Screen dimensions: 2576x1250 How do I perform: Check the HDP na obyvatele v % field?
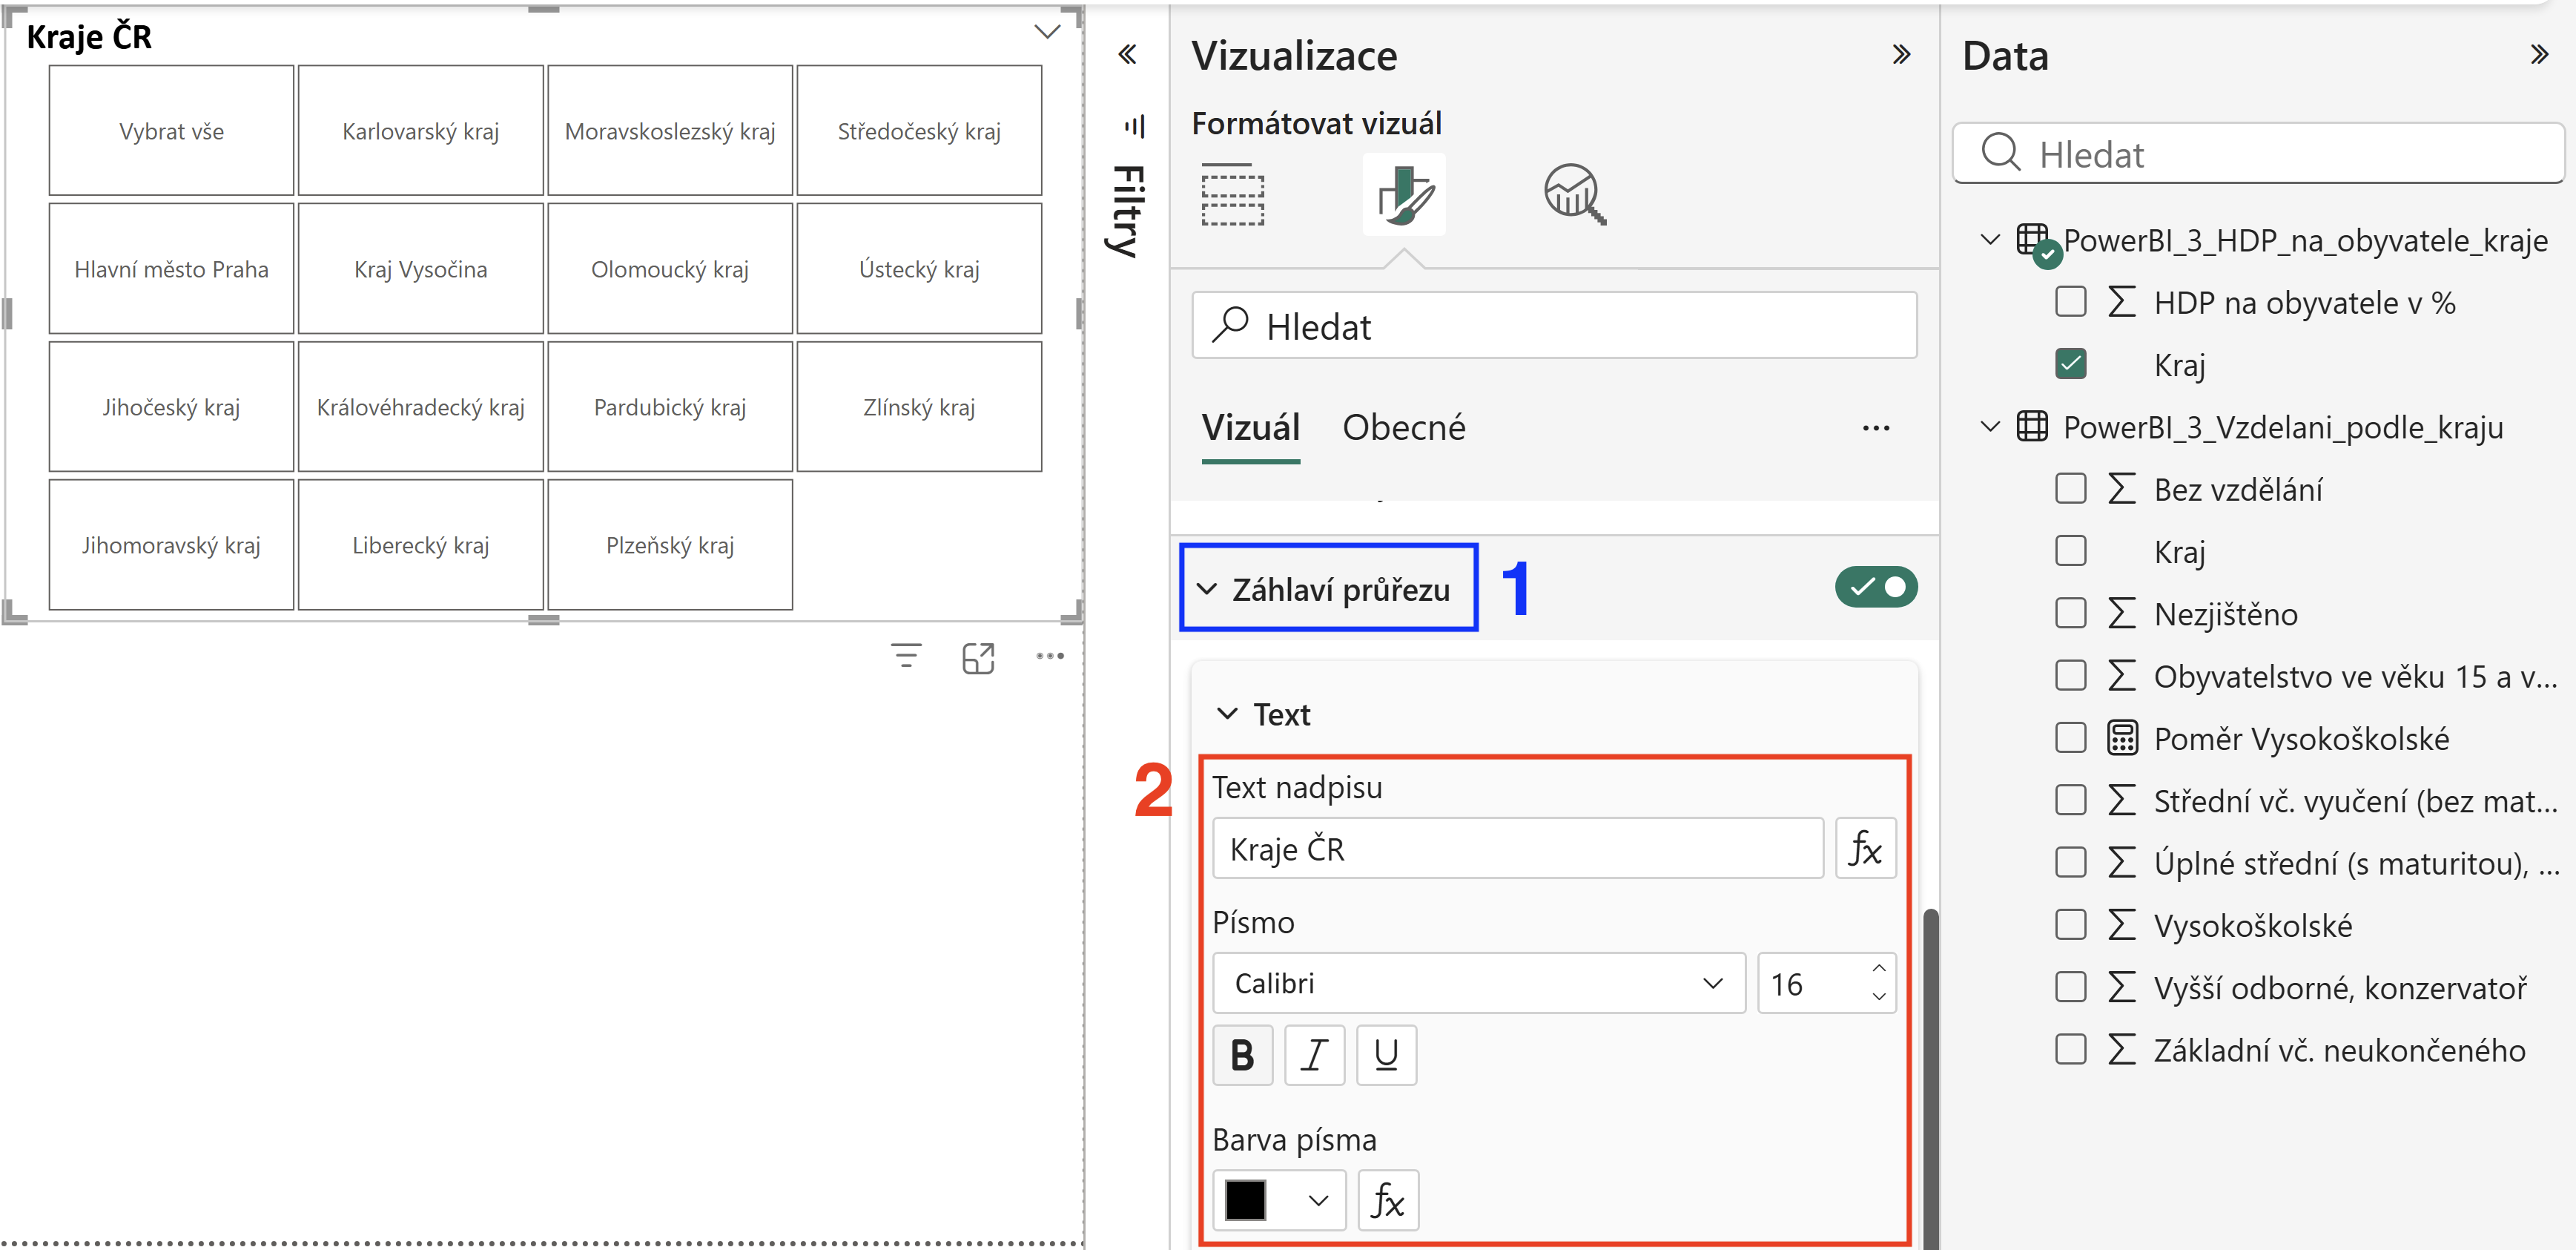2071,301
